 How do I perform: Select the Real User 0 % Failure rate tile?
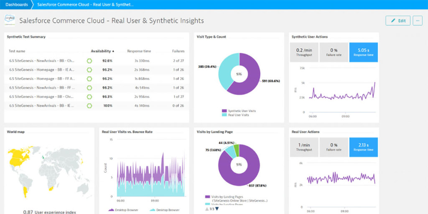pyautogui.click(x=334, y=147)
